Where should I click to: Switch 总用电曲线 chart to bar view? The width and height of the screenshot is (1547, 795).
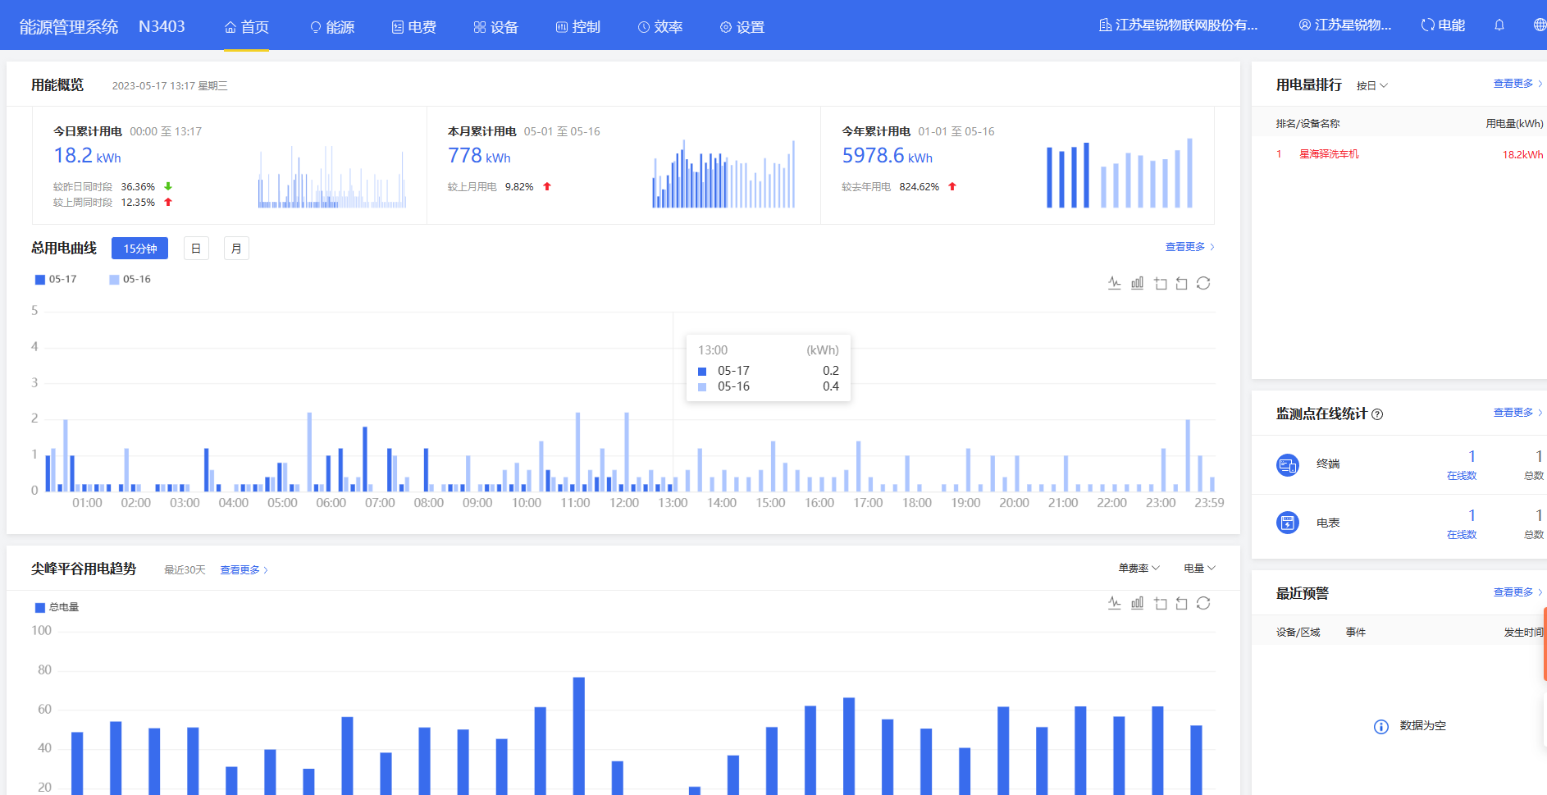(1137, 283)
